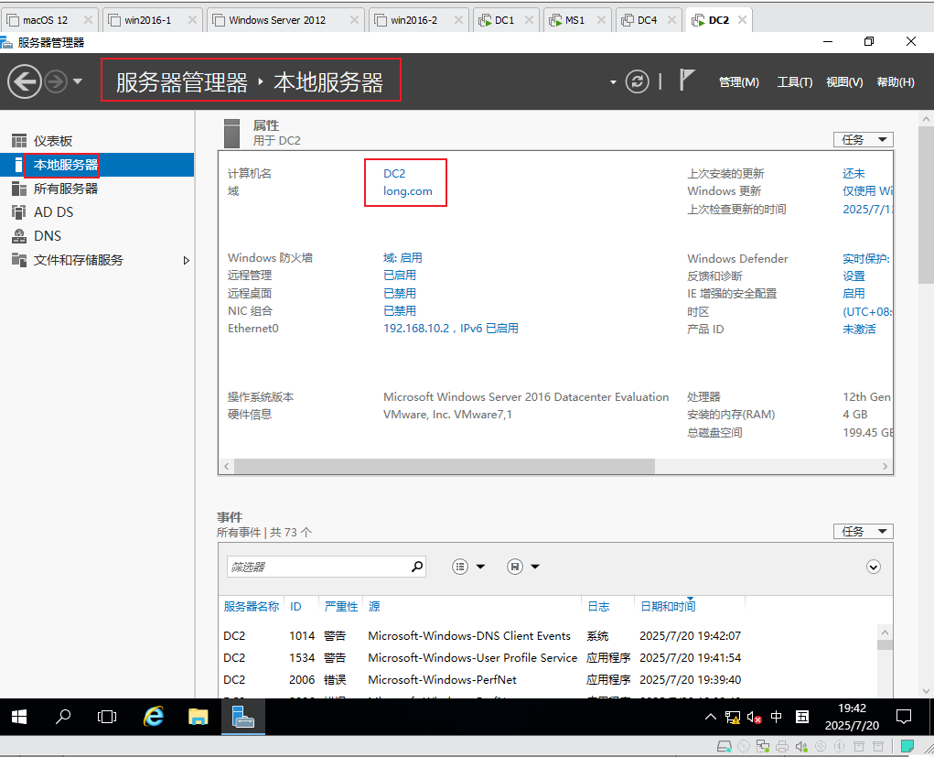Sort events by 日志 column

pos(598,606)
